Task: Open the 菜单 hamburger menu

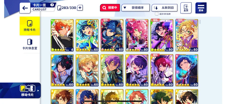Action: click(201, 8)
